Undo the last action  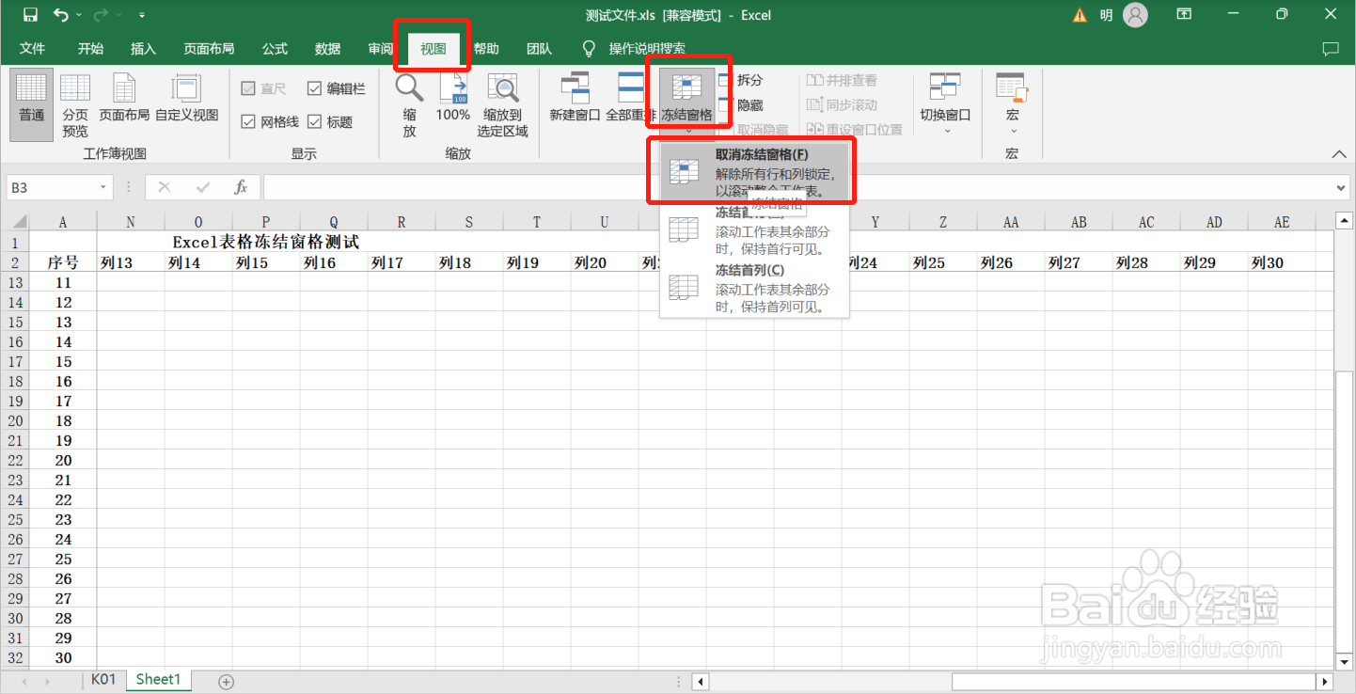tap(61, 15)
